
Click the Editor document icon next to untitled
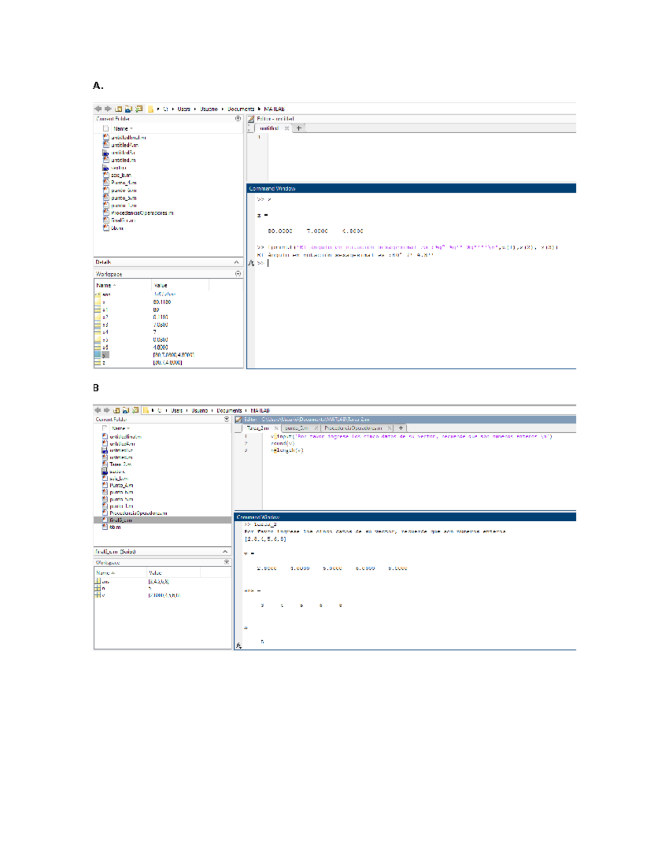(251, 119)
